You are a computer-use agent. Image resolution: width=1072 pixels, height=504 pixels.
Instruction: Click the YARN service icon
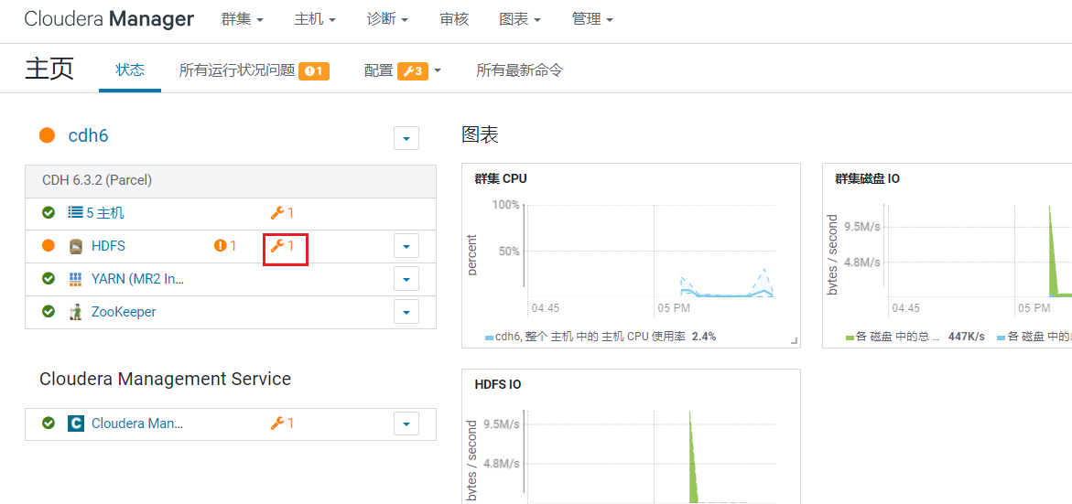[76, 279]
